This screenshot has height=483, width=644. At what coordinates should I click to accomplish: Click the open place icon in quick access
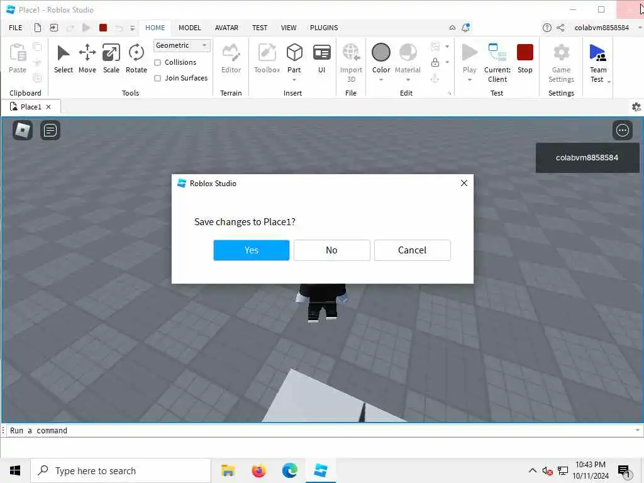tap(54, 28)
